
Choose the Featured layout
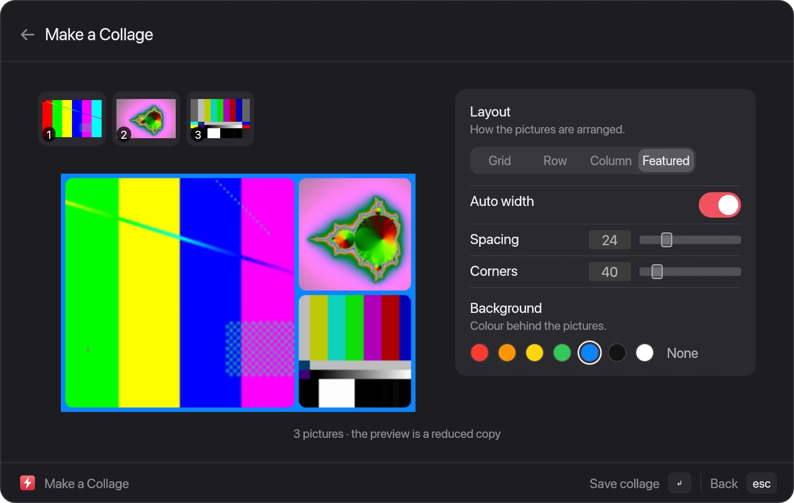click(x=666, y=160)
